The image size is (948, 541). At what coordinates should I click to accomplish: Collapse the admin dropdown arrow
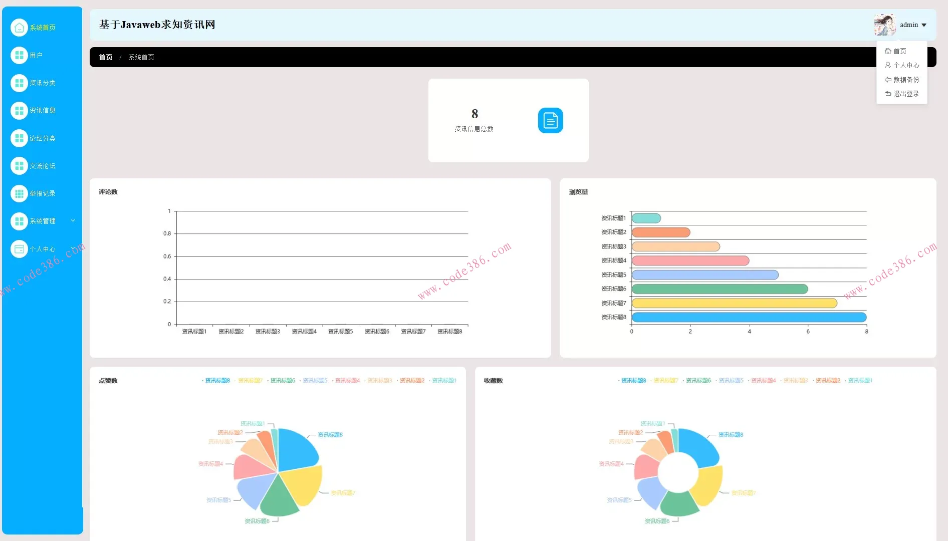click(924, 25)
